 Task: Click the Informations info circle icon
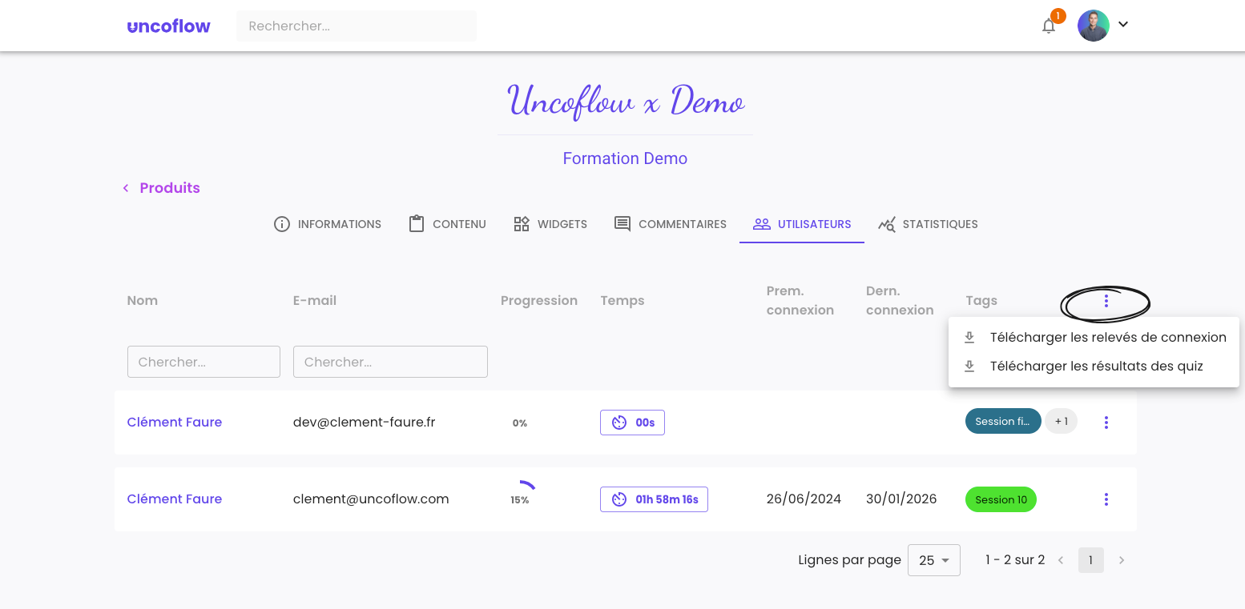281,224
